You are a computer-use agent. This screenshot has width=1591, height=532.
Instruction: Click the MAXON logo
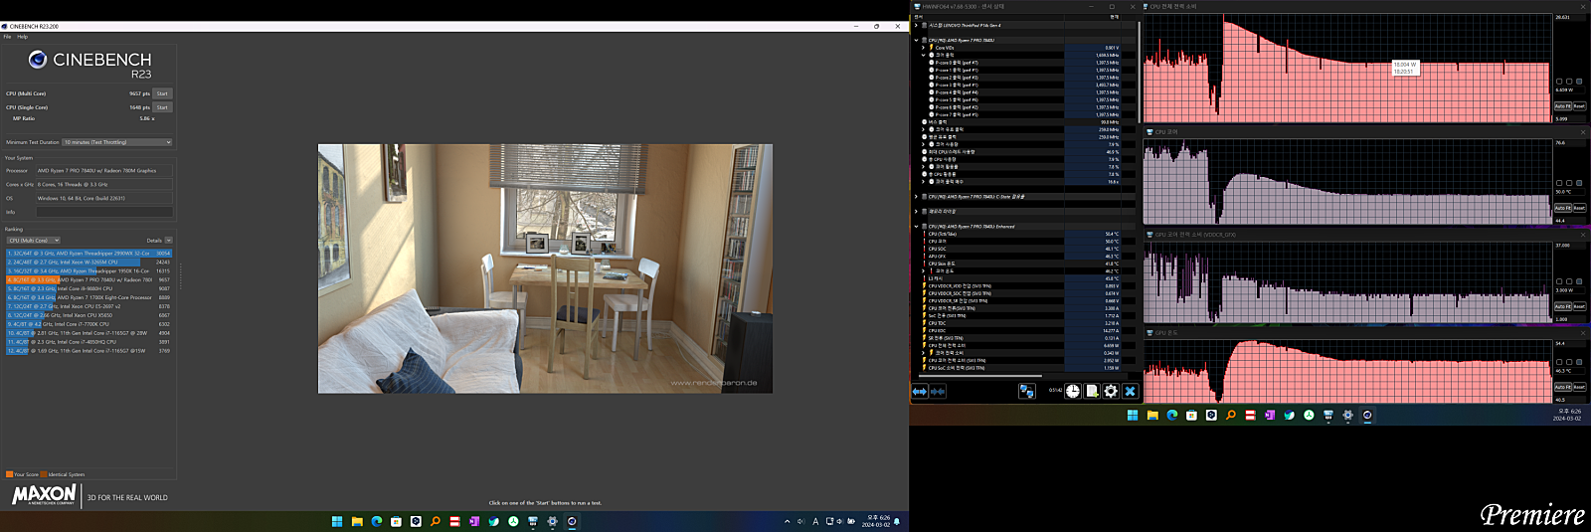44,495
